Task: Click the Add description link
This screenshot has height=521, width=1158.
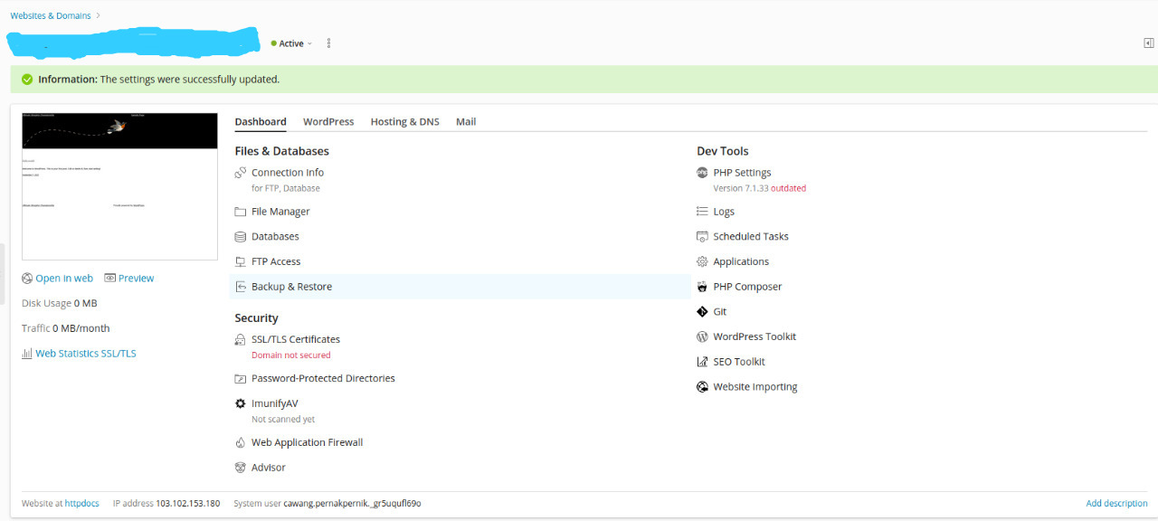Action: click(1116, 504)
